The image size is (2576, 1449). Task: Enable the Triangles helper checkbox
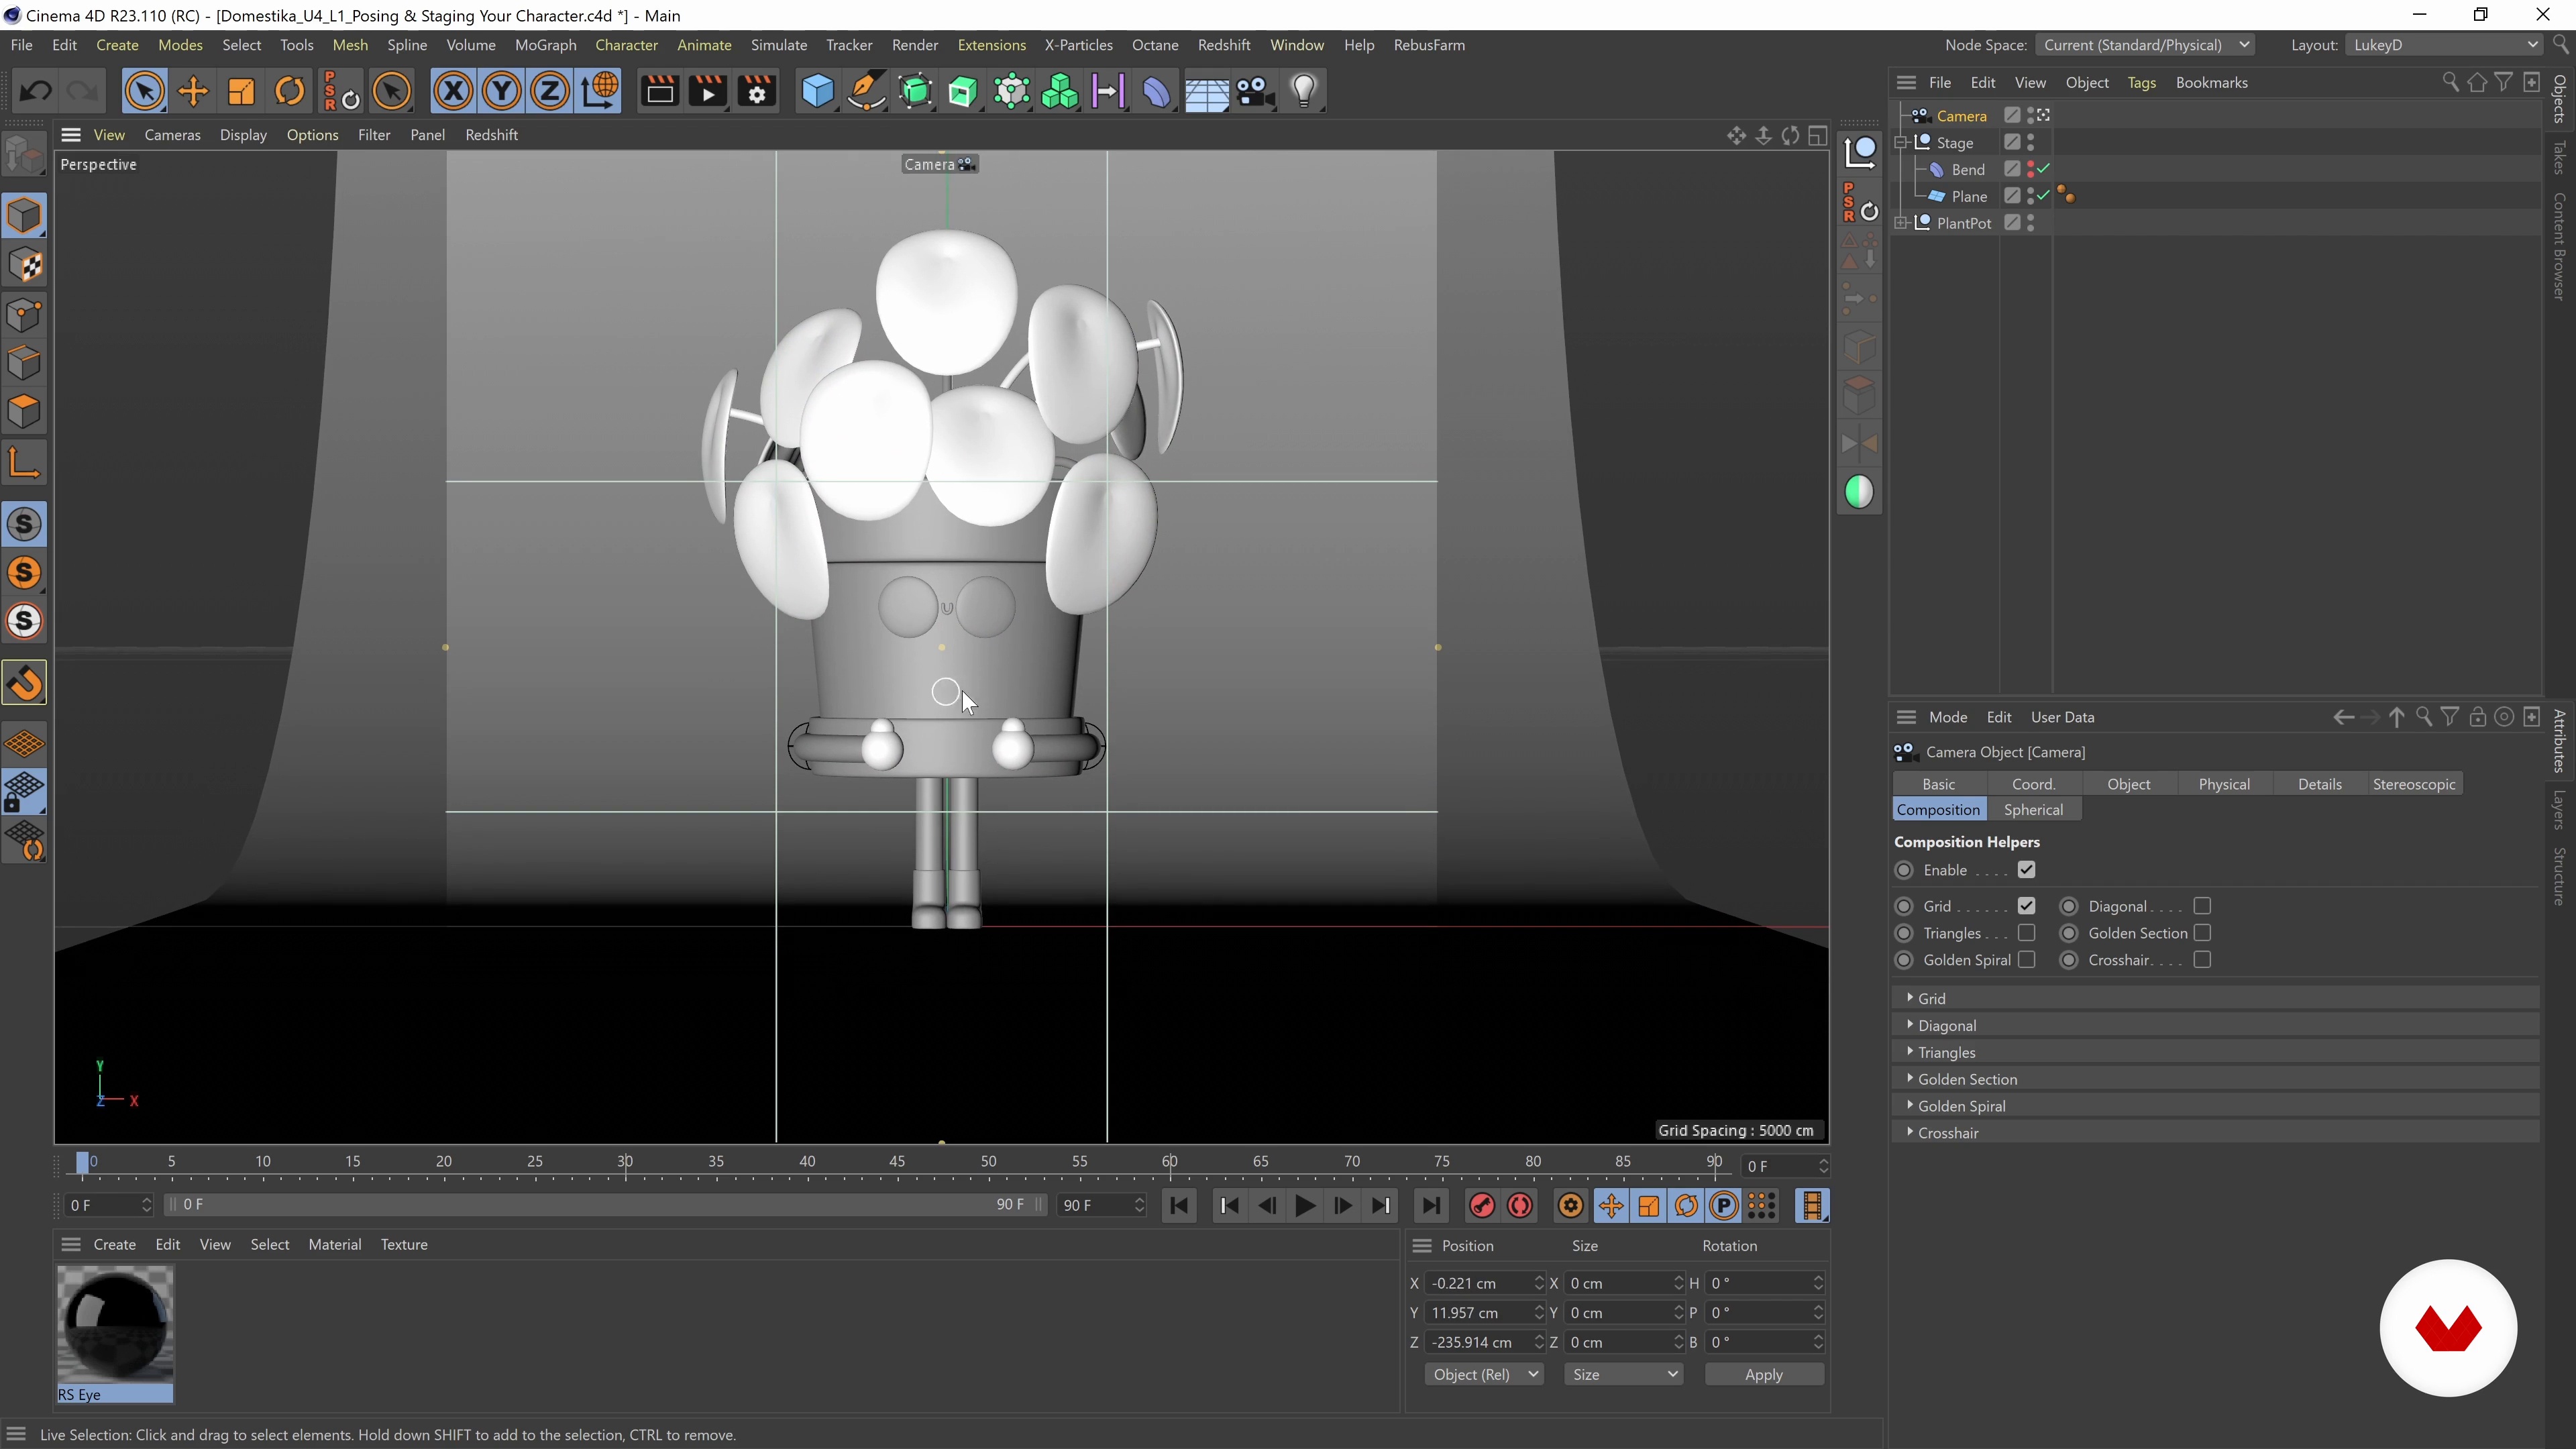pyautogui.click(x=2027, y=933)
